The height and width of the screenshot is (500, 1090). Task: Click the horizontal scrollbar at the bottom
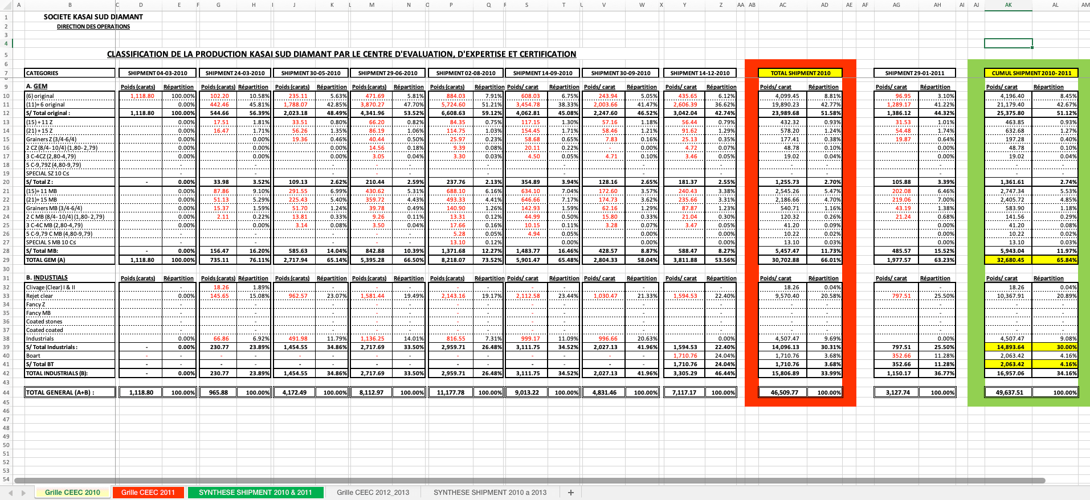coord(530,481)
